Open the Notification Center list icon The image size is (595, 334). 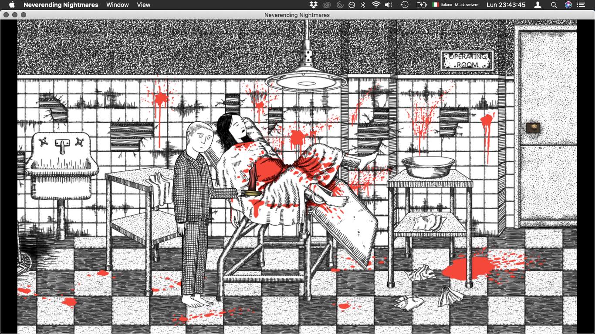point(581,5)
